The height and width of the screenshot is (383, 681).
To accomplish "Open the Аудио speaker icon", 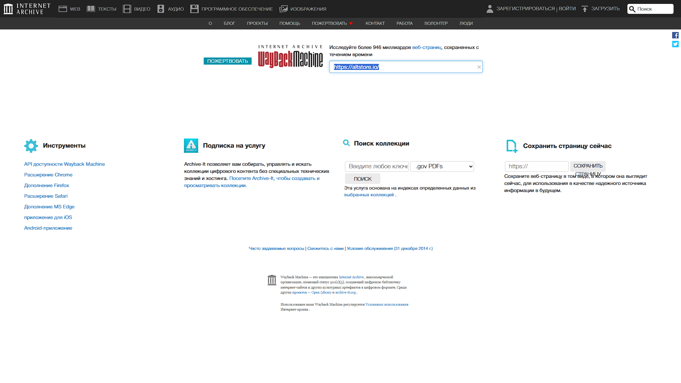I will (161, 9).
